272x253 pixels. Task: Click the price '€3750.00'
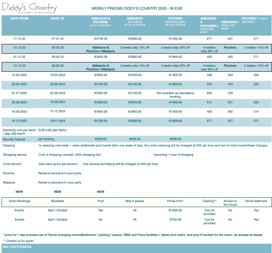(101, 84)
